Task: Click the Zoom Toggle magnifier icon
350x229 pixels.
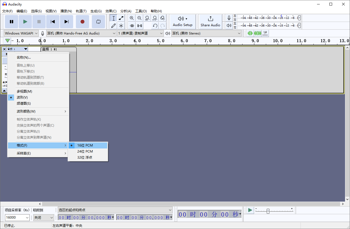Action: pos(163,18)
